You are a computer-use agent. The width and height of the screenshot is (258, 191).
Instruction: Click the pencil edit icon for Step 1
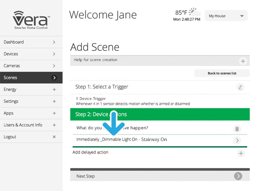pos(240,87)
